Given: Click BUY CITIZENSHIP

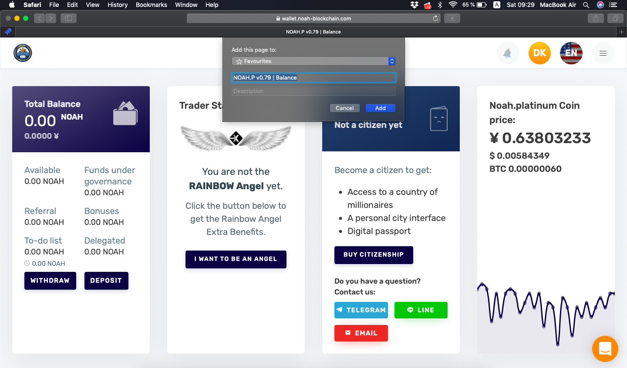Looking at the screenshot, I should 374,255.
